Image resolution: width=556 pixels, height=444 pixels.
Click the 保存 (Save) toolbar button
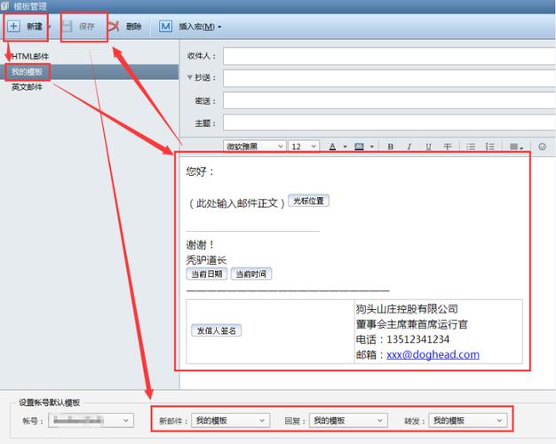[83, 27]
